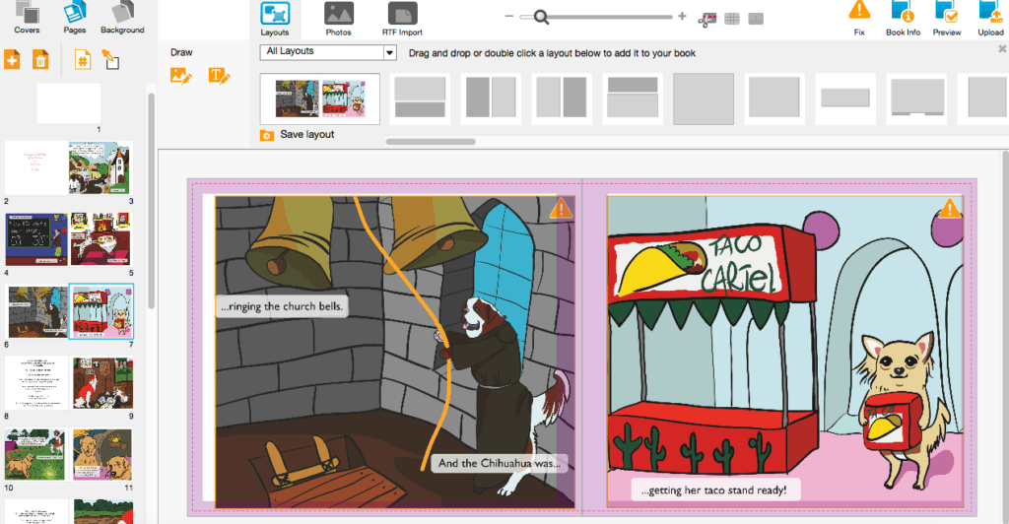Toggle the ruler guides icon
This screenshot has width=1009, height=524.
coord(756,19)
